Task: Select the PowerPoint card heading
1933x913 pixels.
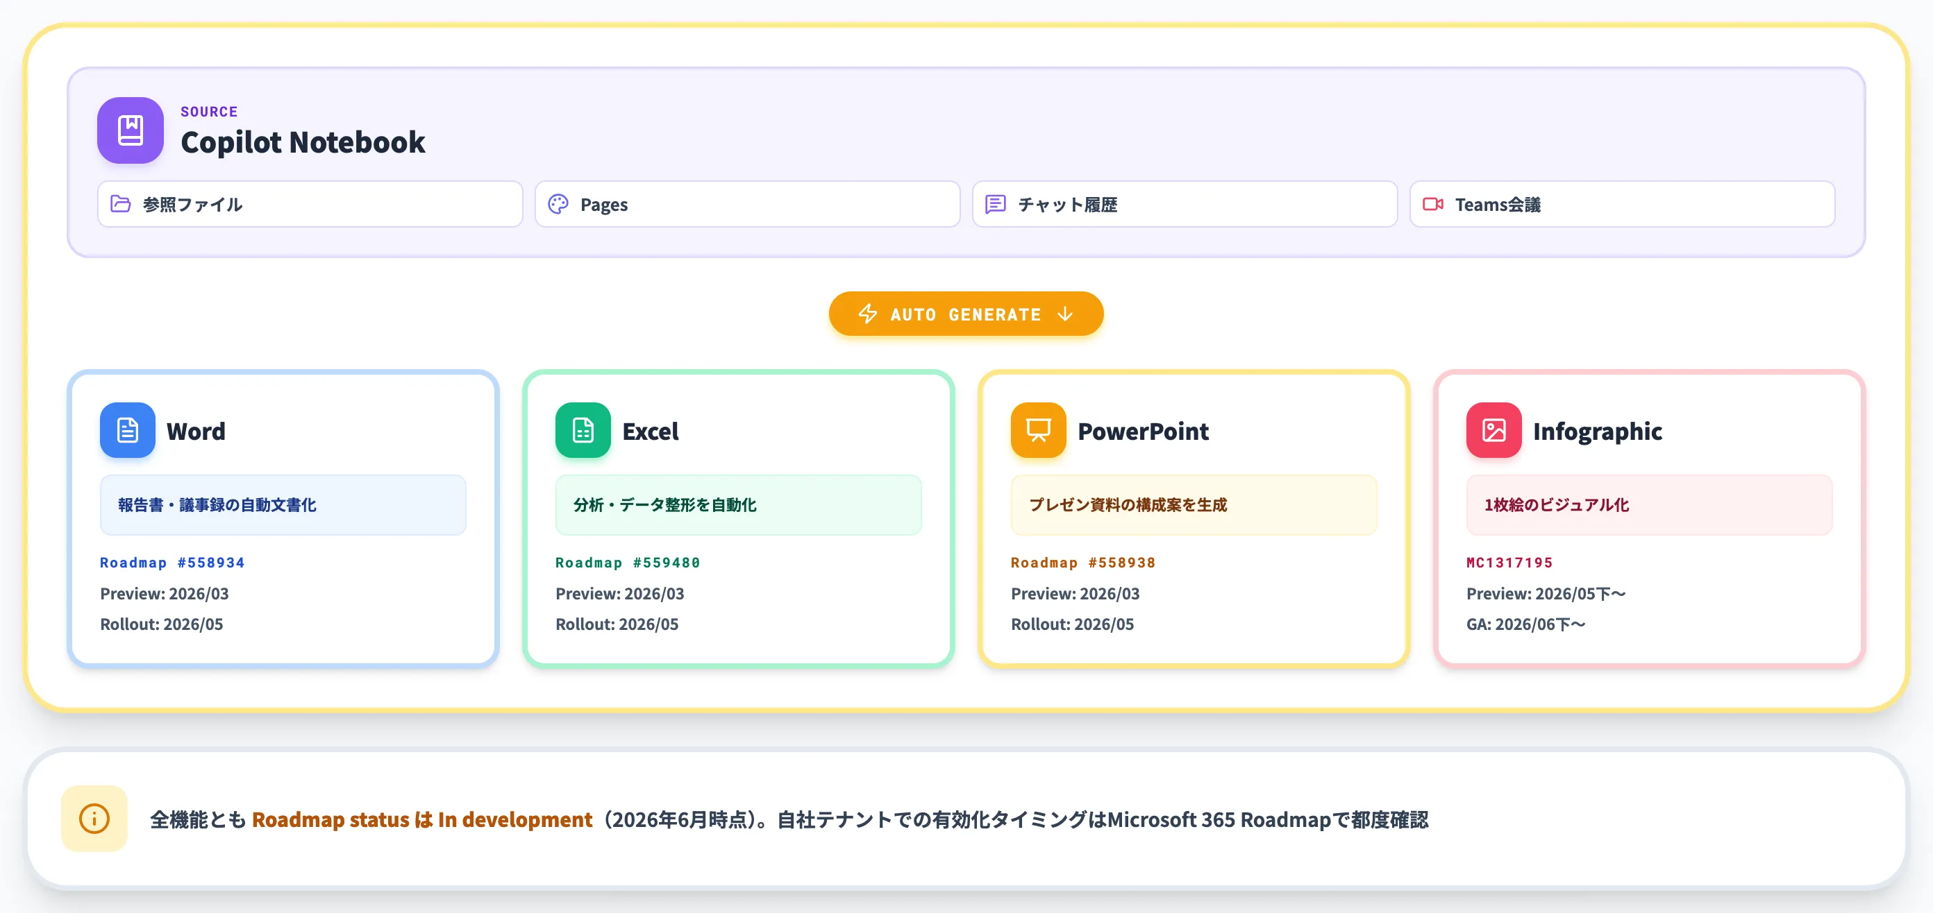Action: (1144, 431)
